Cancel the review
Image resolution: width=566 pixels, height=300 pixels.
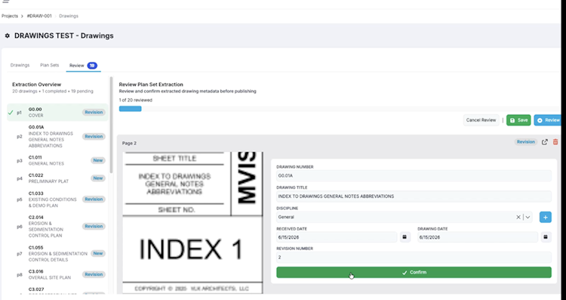click(481, 120)
